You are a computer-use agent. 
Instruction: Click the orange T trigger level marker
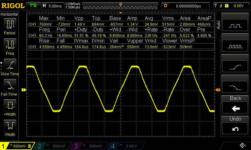tap(218, 90)
